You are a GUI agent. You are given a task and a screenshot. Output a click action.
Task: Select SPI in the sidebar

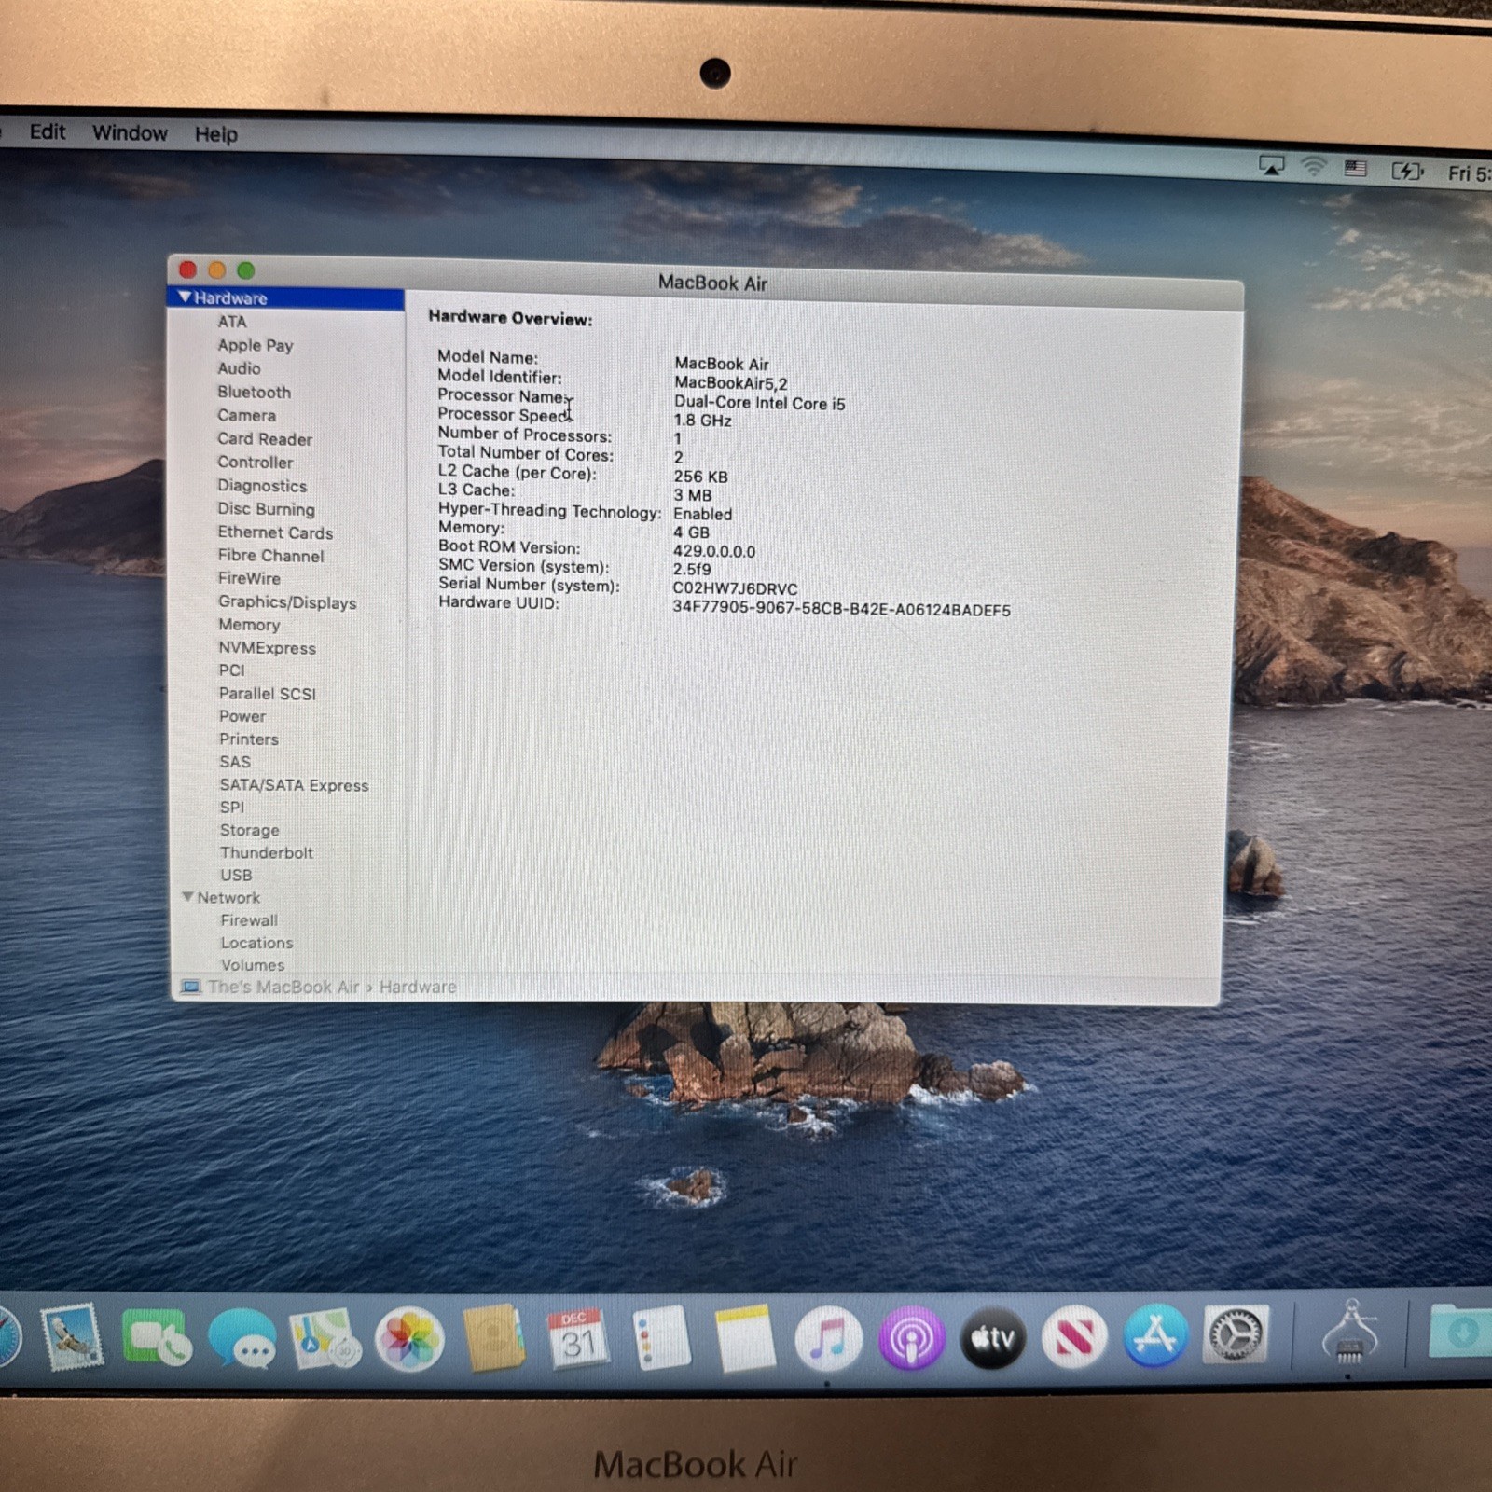point(232,808)
